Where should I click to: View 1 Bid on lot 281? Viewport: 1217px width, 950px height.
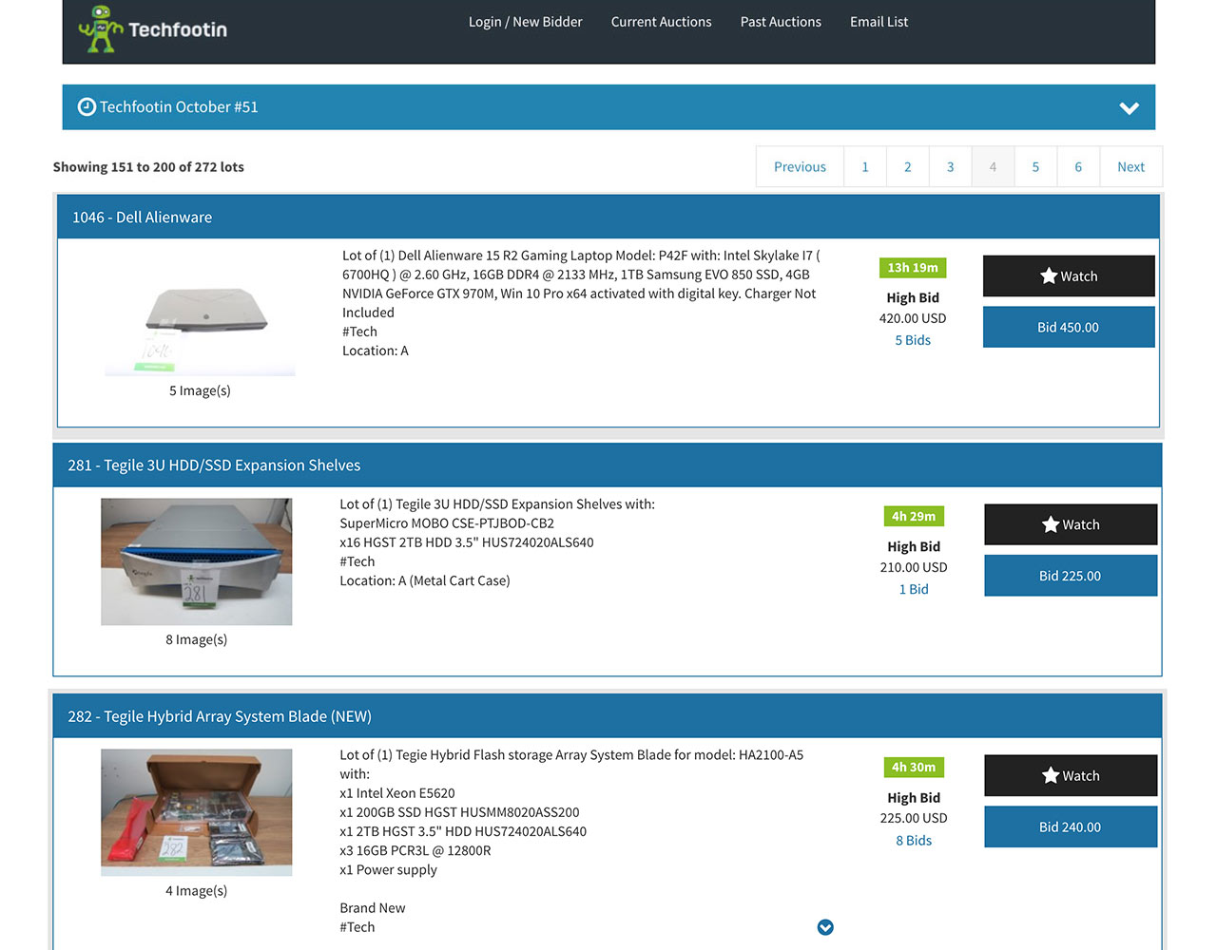[914, 589]
